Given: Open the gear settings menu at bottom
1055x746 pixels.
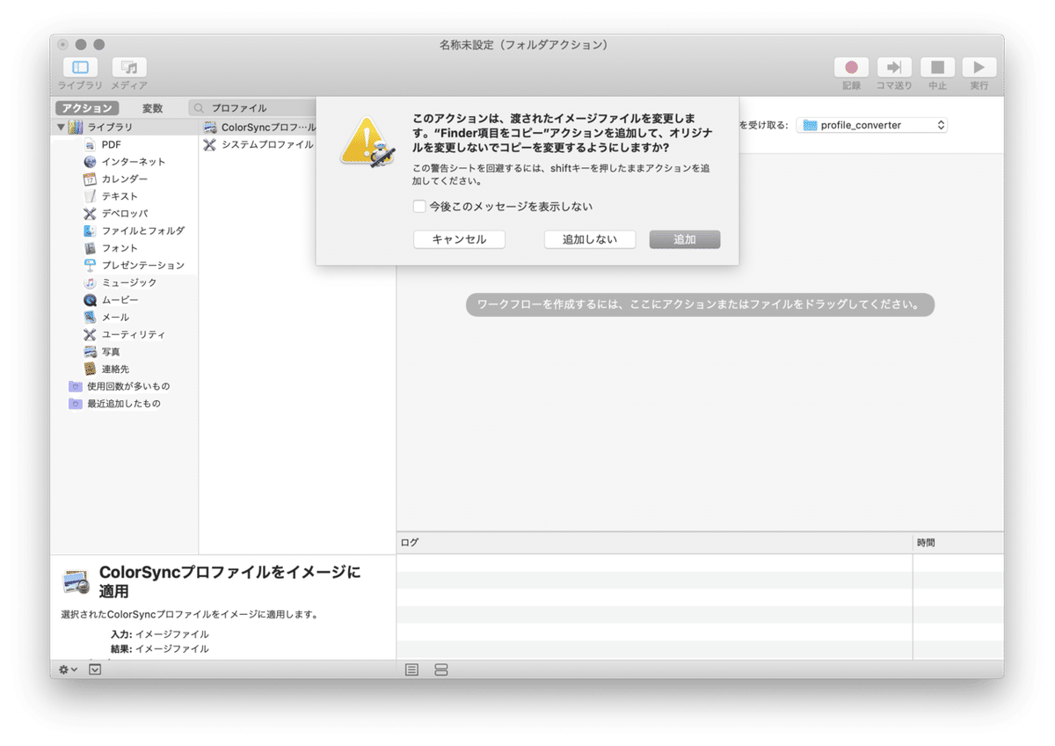Looking at the screenshot, I should tap(68, 669).
